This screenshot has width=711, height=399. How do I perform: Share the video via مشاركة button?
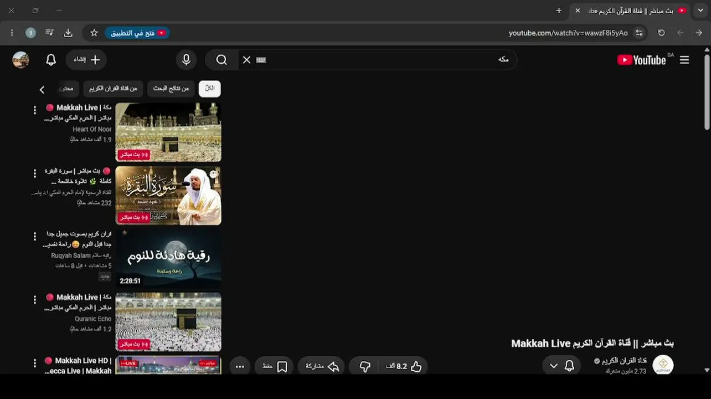click(x=321, y=366)
